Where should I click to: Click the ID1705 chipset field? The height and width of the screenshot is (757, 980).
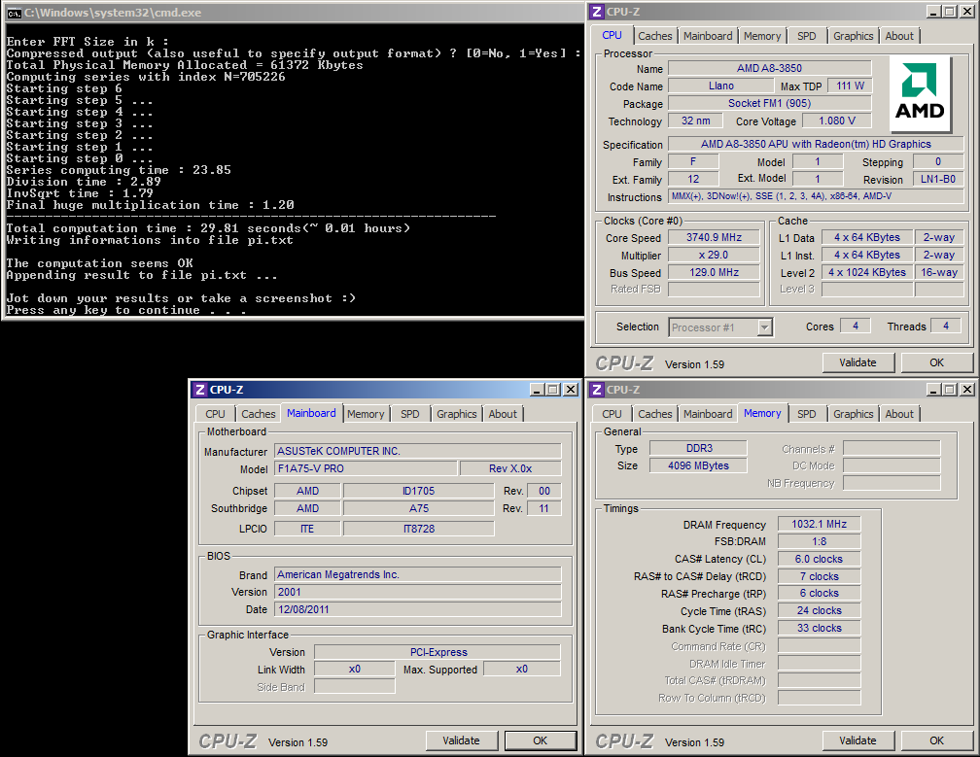click(x=419, y=491)
